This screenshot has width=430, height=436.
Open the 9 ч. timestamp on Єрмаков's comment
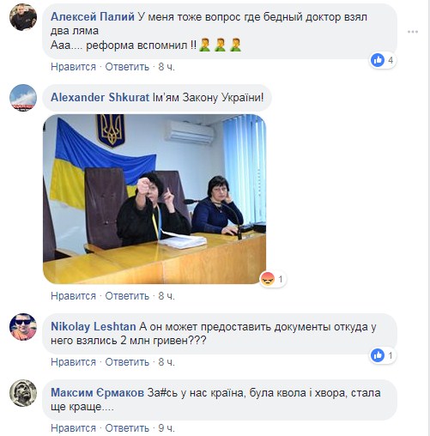click(x=167, y=428)
